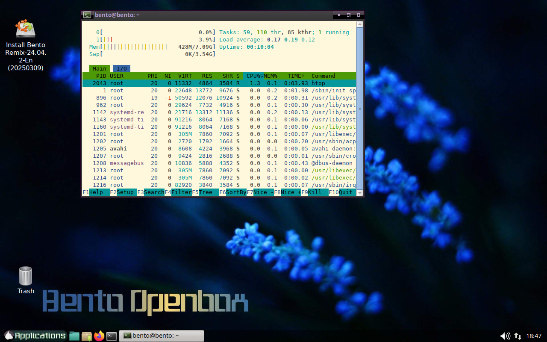This screenshot has height=342, width=547.
Task: Launch terminal from the panel launcher
Action: point(112,336)
